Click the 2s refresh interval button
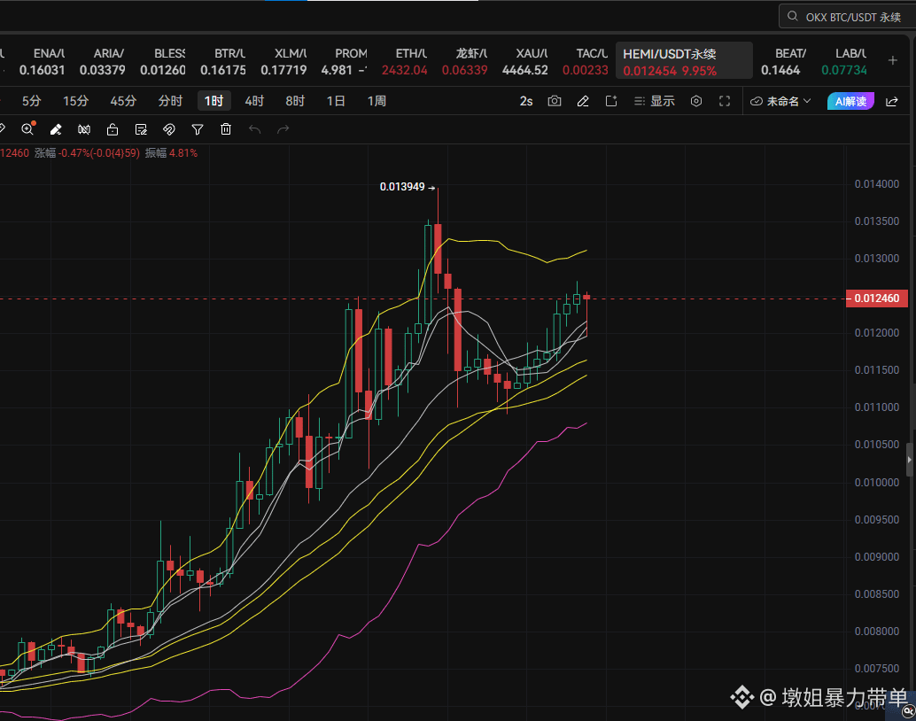The width and height of the screenshot is (916, 721). pos(525,101)
